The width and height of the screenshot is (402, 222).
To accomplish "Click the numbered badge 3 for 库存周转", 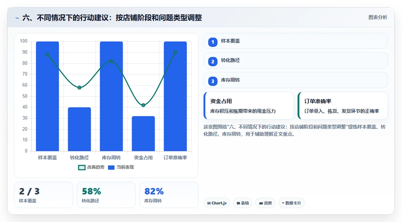I will 213,81.
